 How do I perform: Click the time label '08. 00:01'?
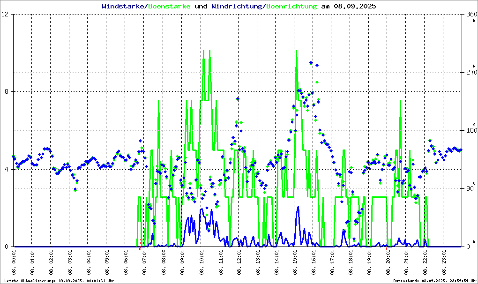(x=14, y=262)
